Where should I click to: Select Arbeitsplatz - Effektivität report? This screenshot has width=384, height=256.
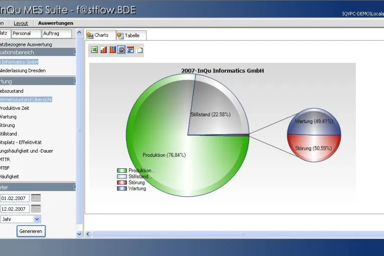[21, 142]
